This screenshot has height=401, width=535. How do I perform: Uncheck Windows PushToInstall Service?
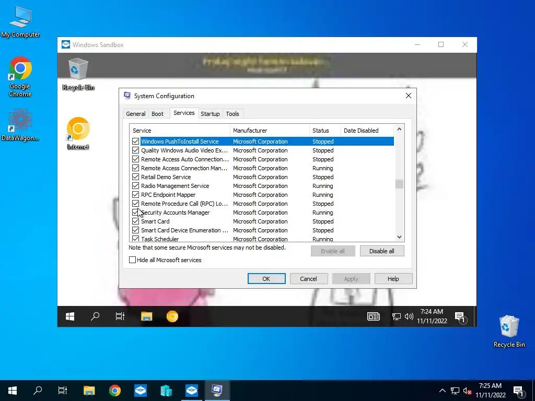[x=135, y=141]
